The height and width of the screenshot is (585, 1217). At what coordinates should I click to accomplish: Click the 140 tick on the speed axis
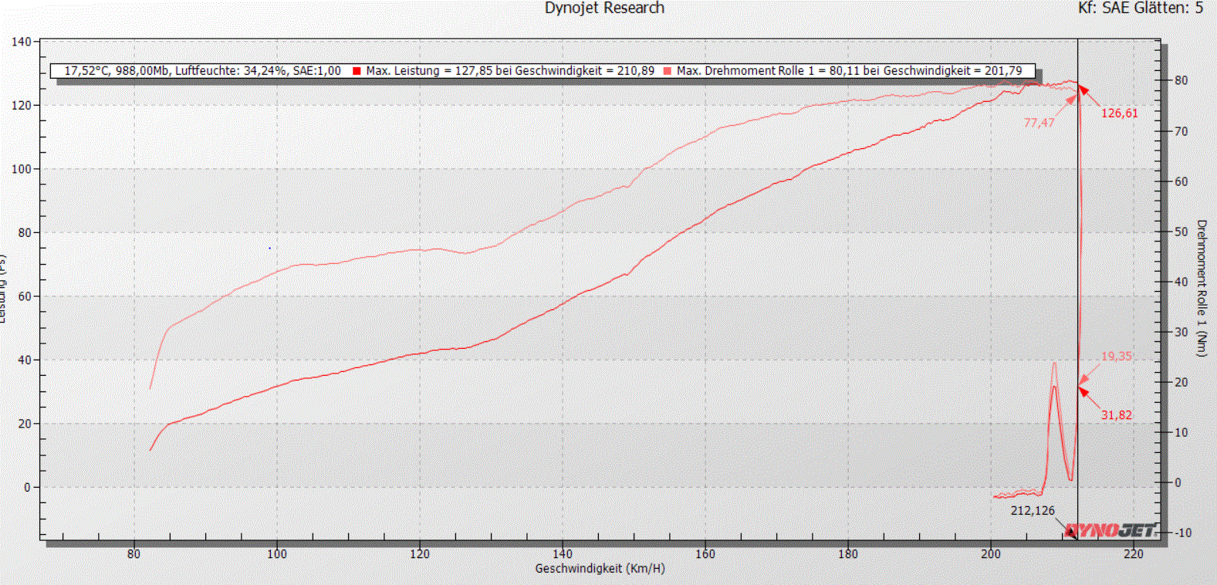(563, 553)
